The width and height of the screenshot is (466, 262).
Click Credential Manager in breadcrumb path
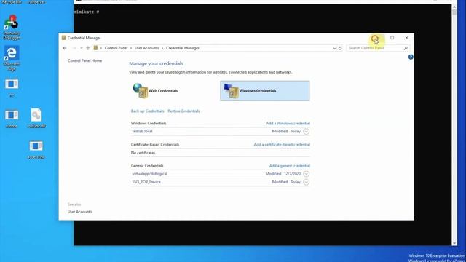[183, 48]
